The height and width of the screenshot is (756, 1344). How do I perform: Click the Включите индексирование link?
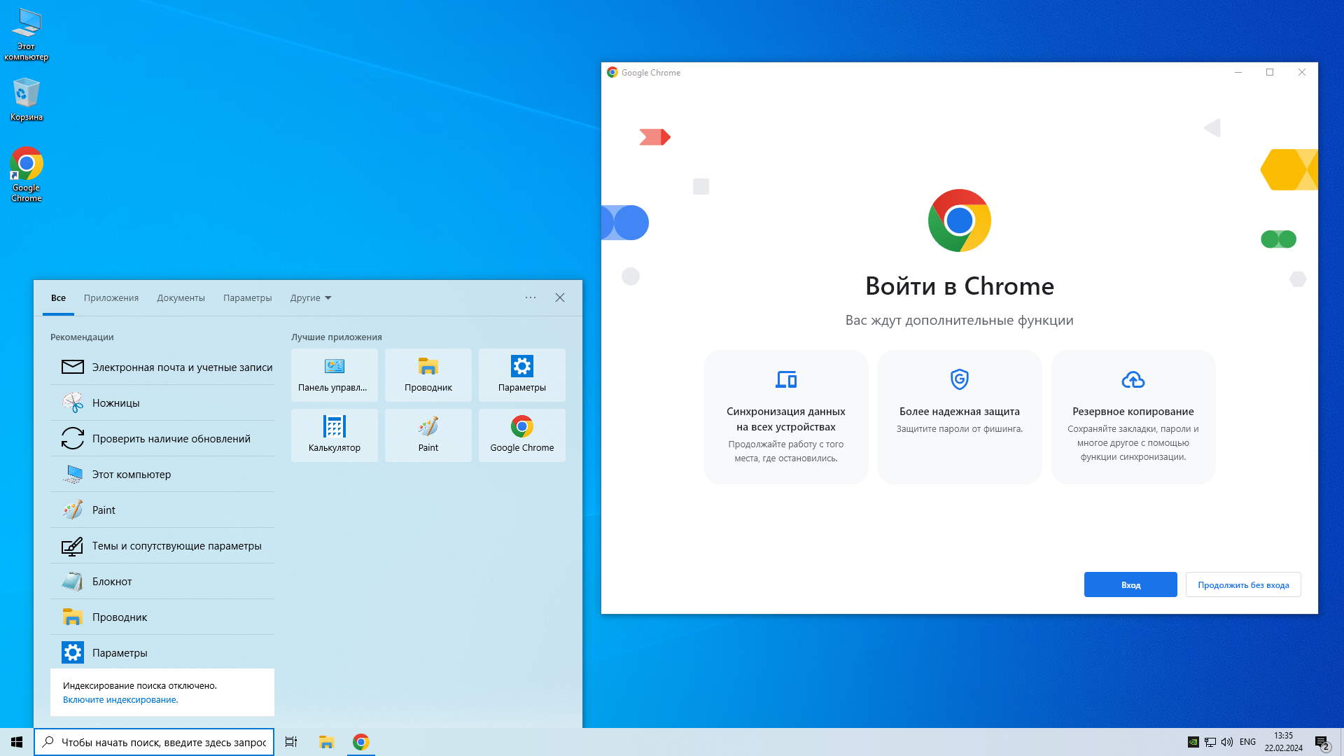tap(120, 700)
